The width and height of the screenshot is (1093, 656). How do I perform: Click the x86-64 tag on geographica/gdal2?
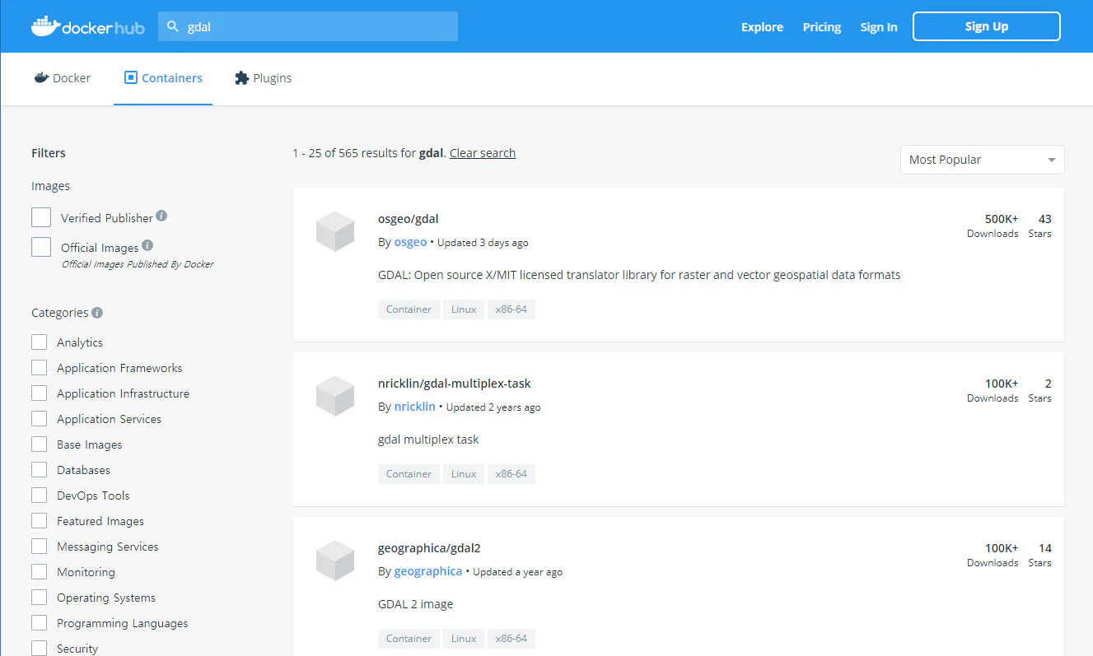pyautogui.click(x=511, y=639)
